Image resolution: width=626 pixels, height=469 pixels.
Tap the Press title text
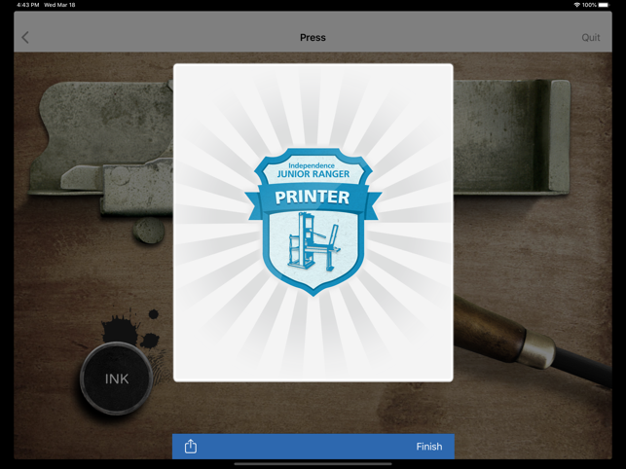click(x=313, y=38)
